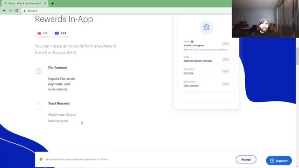Close the Plutus browser tab
Viewport: 299px width, 168px height.
coord(45,3)
